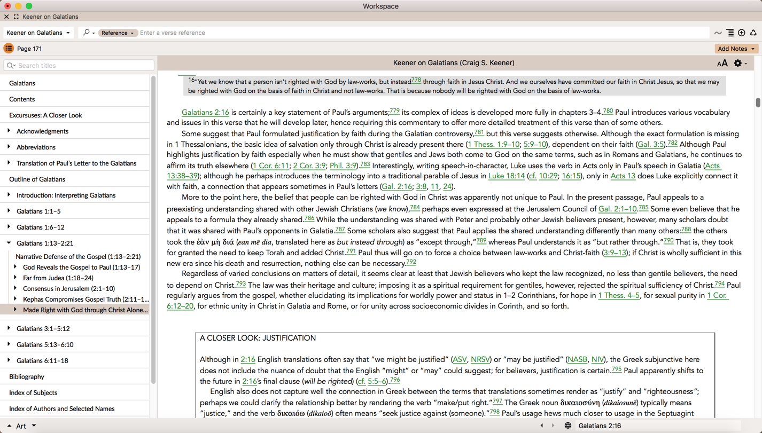Collapse the Galatians 1:13–2:21 section
Screen dimensions: 762x433
coord(9,243)
